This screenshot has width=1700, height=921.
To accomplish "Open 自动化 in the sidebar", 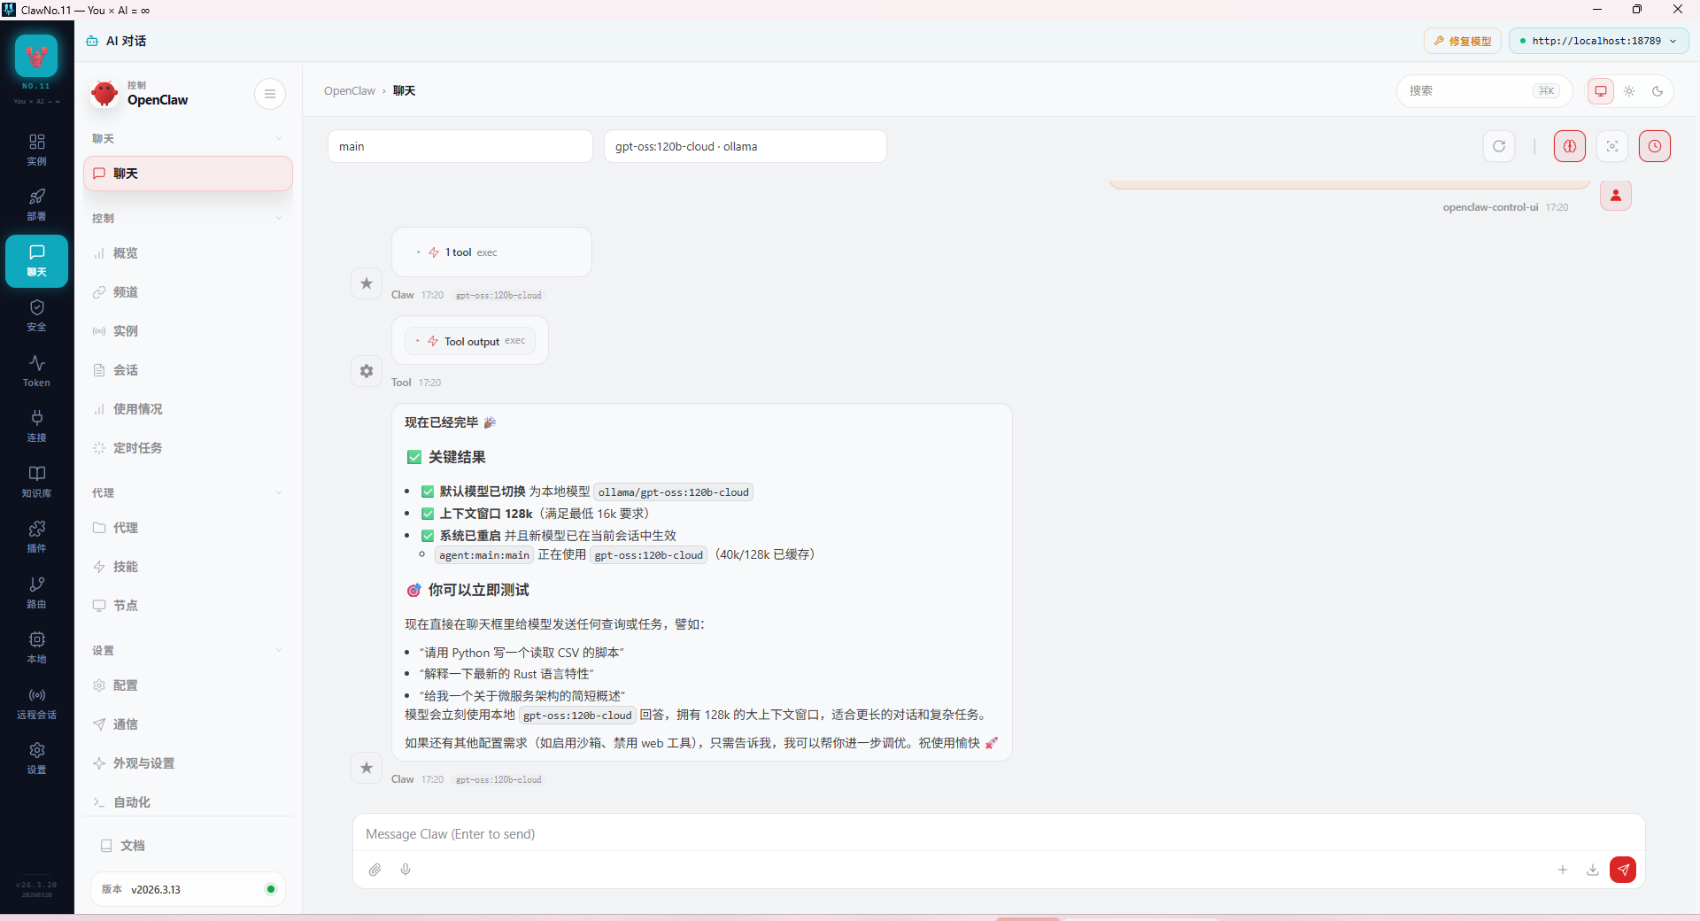I will pyautogui.click(x=188, y=802).
